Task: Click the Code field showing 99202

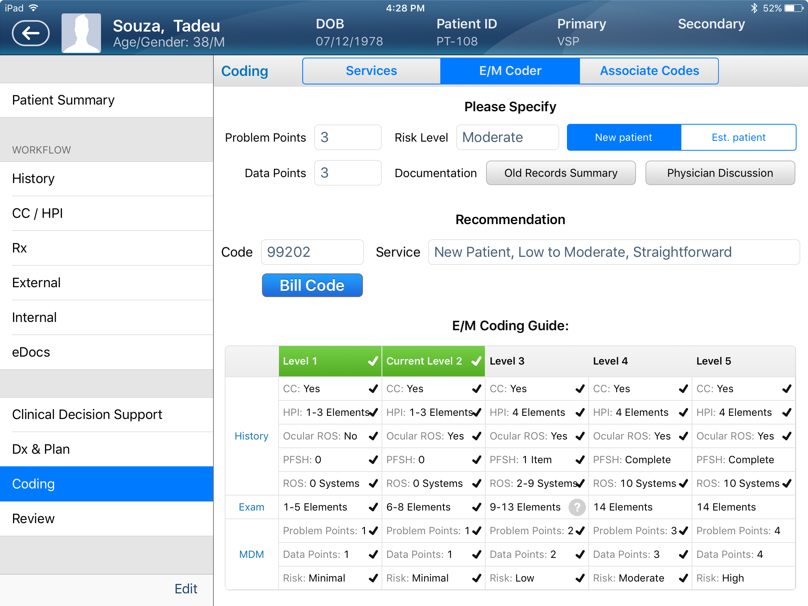Action: (x=312, y=252)
